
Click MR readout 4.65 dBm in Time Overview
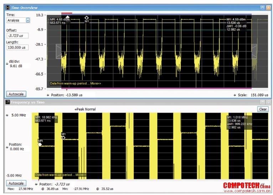60,20
